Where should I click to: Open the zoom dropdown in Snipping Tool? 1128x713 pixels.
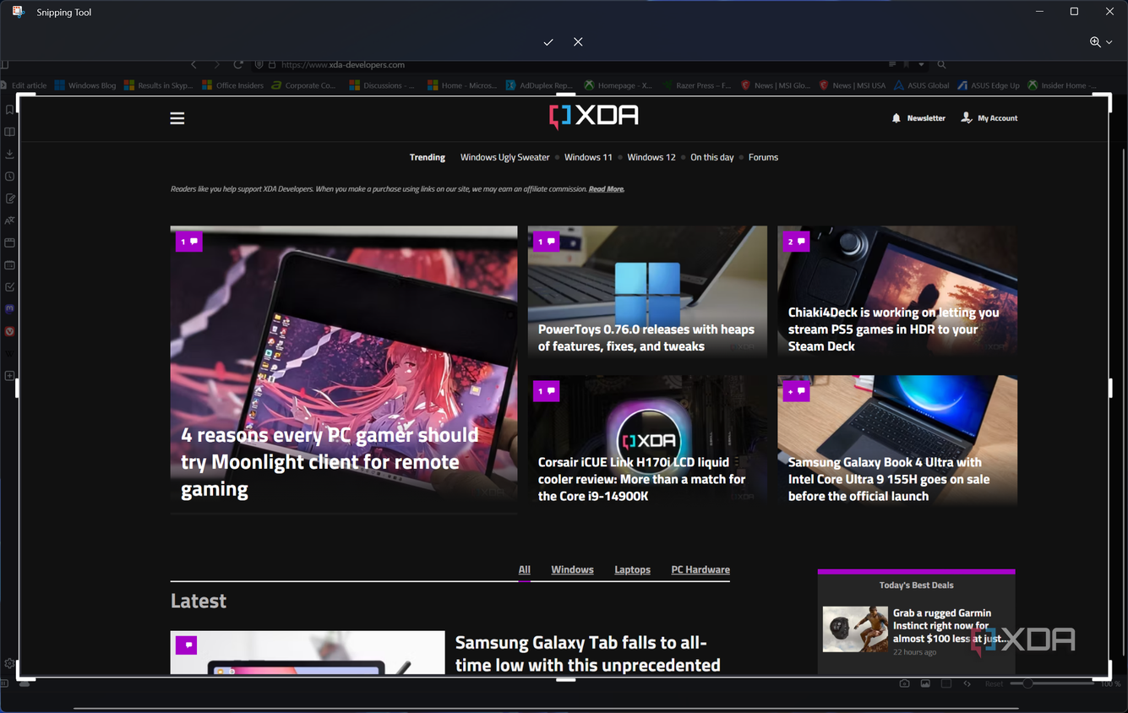pos(1101,42)
